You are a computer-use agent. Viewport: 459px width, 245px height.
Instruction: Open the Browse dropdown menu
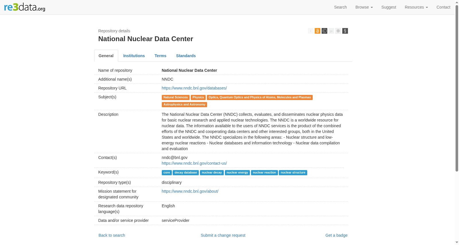[364, 7]
